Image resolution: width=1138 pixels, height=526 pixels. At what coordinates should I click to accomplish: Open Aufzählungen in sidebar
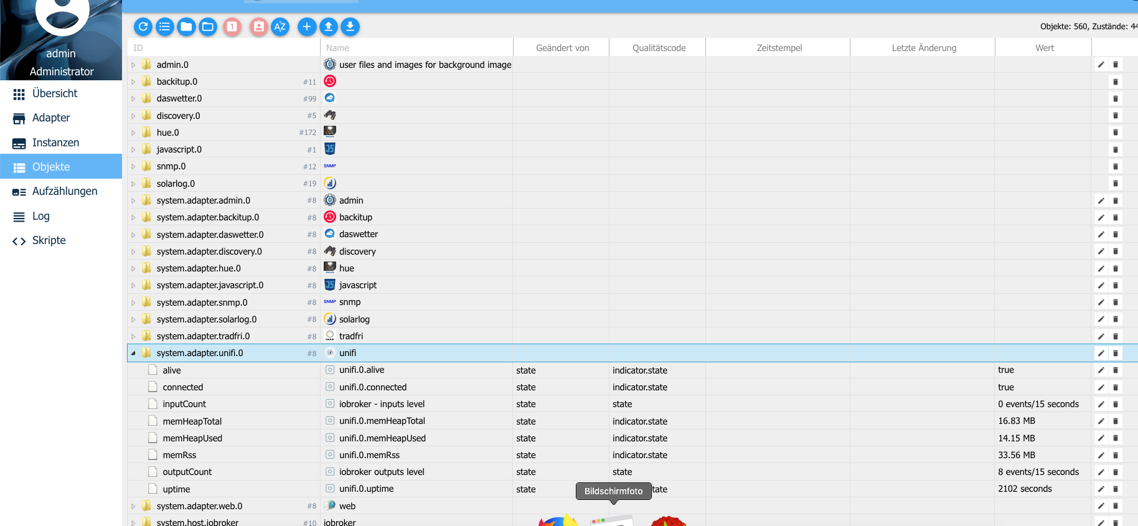(61, 191)
